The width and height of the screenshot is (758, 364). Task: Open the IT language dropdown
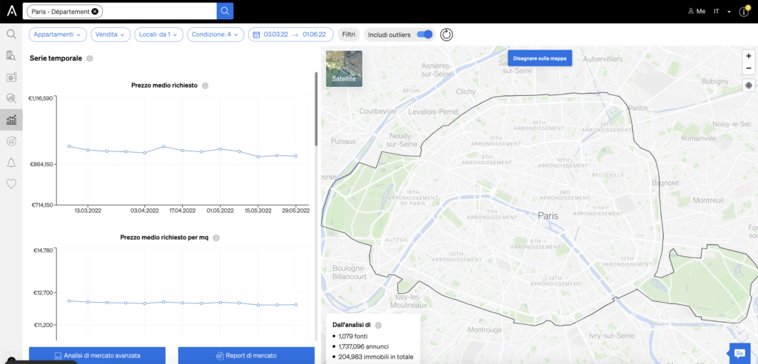click(722, 11)
